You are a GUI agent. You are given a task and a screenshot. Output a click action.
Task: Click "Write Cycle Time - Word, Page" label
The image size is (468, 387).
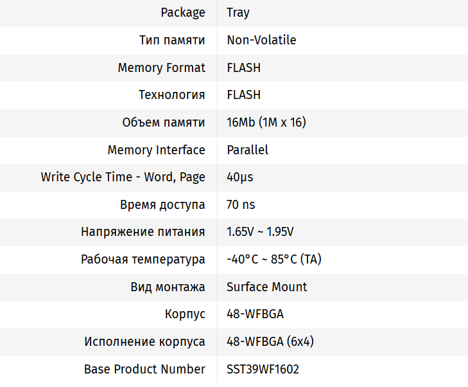(123, 177)
